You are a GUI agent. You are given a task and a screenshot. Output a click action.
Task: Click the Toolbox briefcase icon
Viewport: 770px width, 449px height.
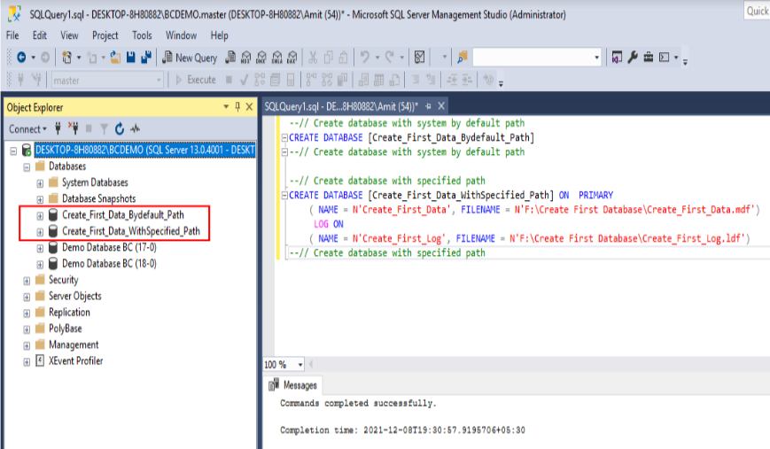[649, 58]
